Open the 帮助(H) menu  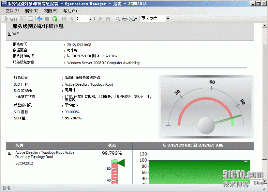pyautogui.click(x=70, y=11)
